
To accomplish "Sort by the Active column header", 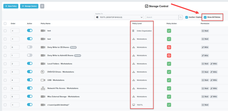I will (30, 24).
